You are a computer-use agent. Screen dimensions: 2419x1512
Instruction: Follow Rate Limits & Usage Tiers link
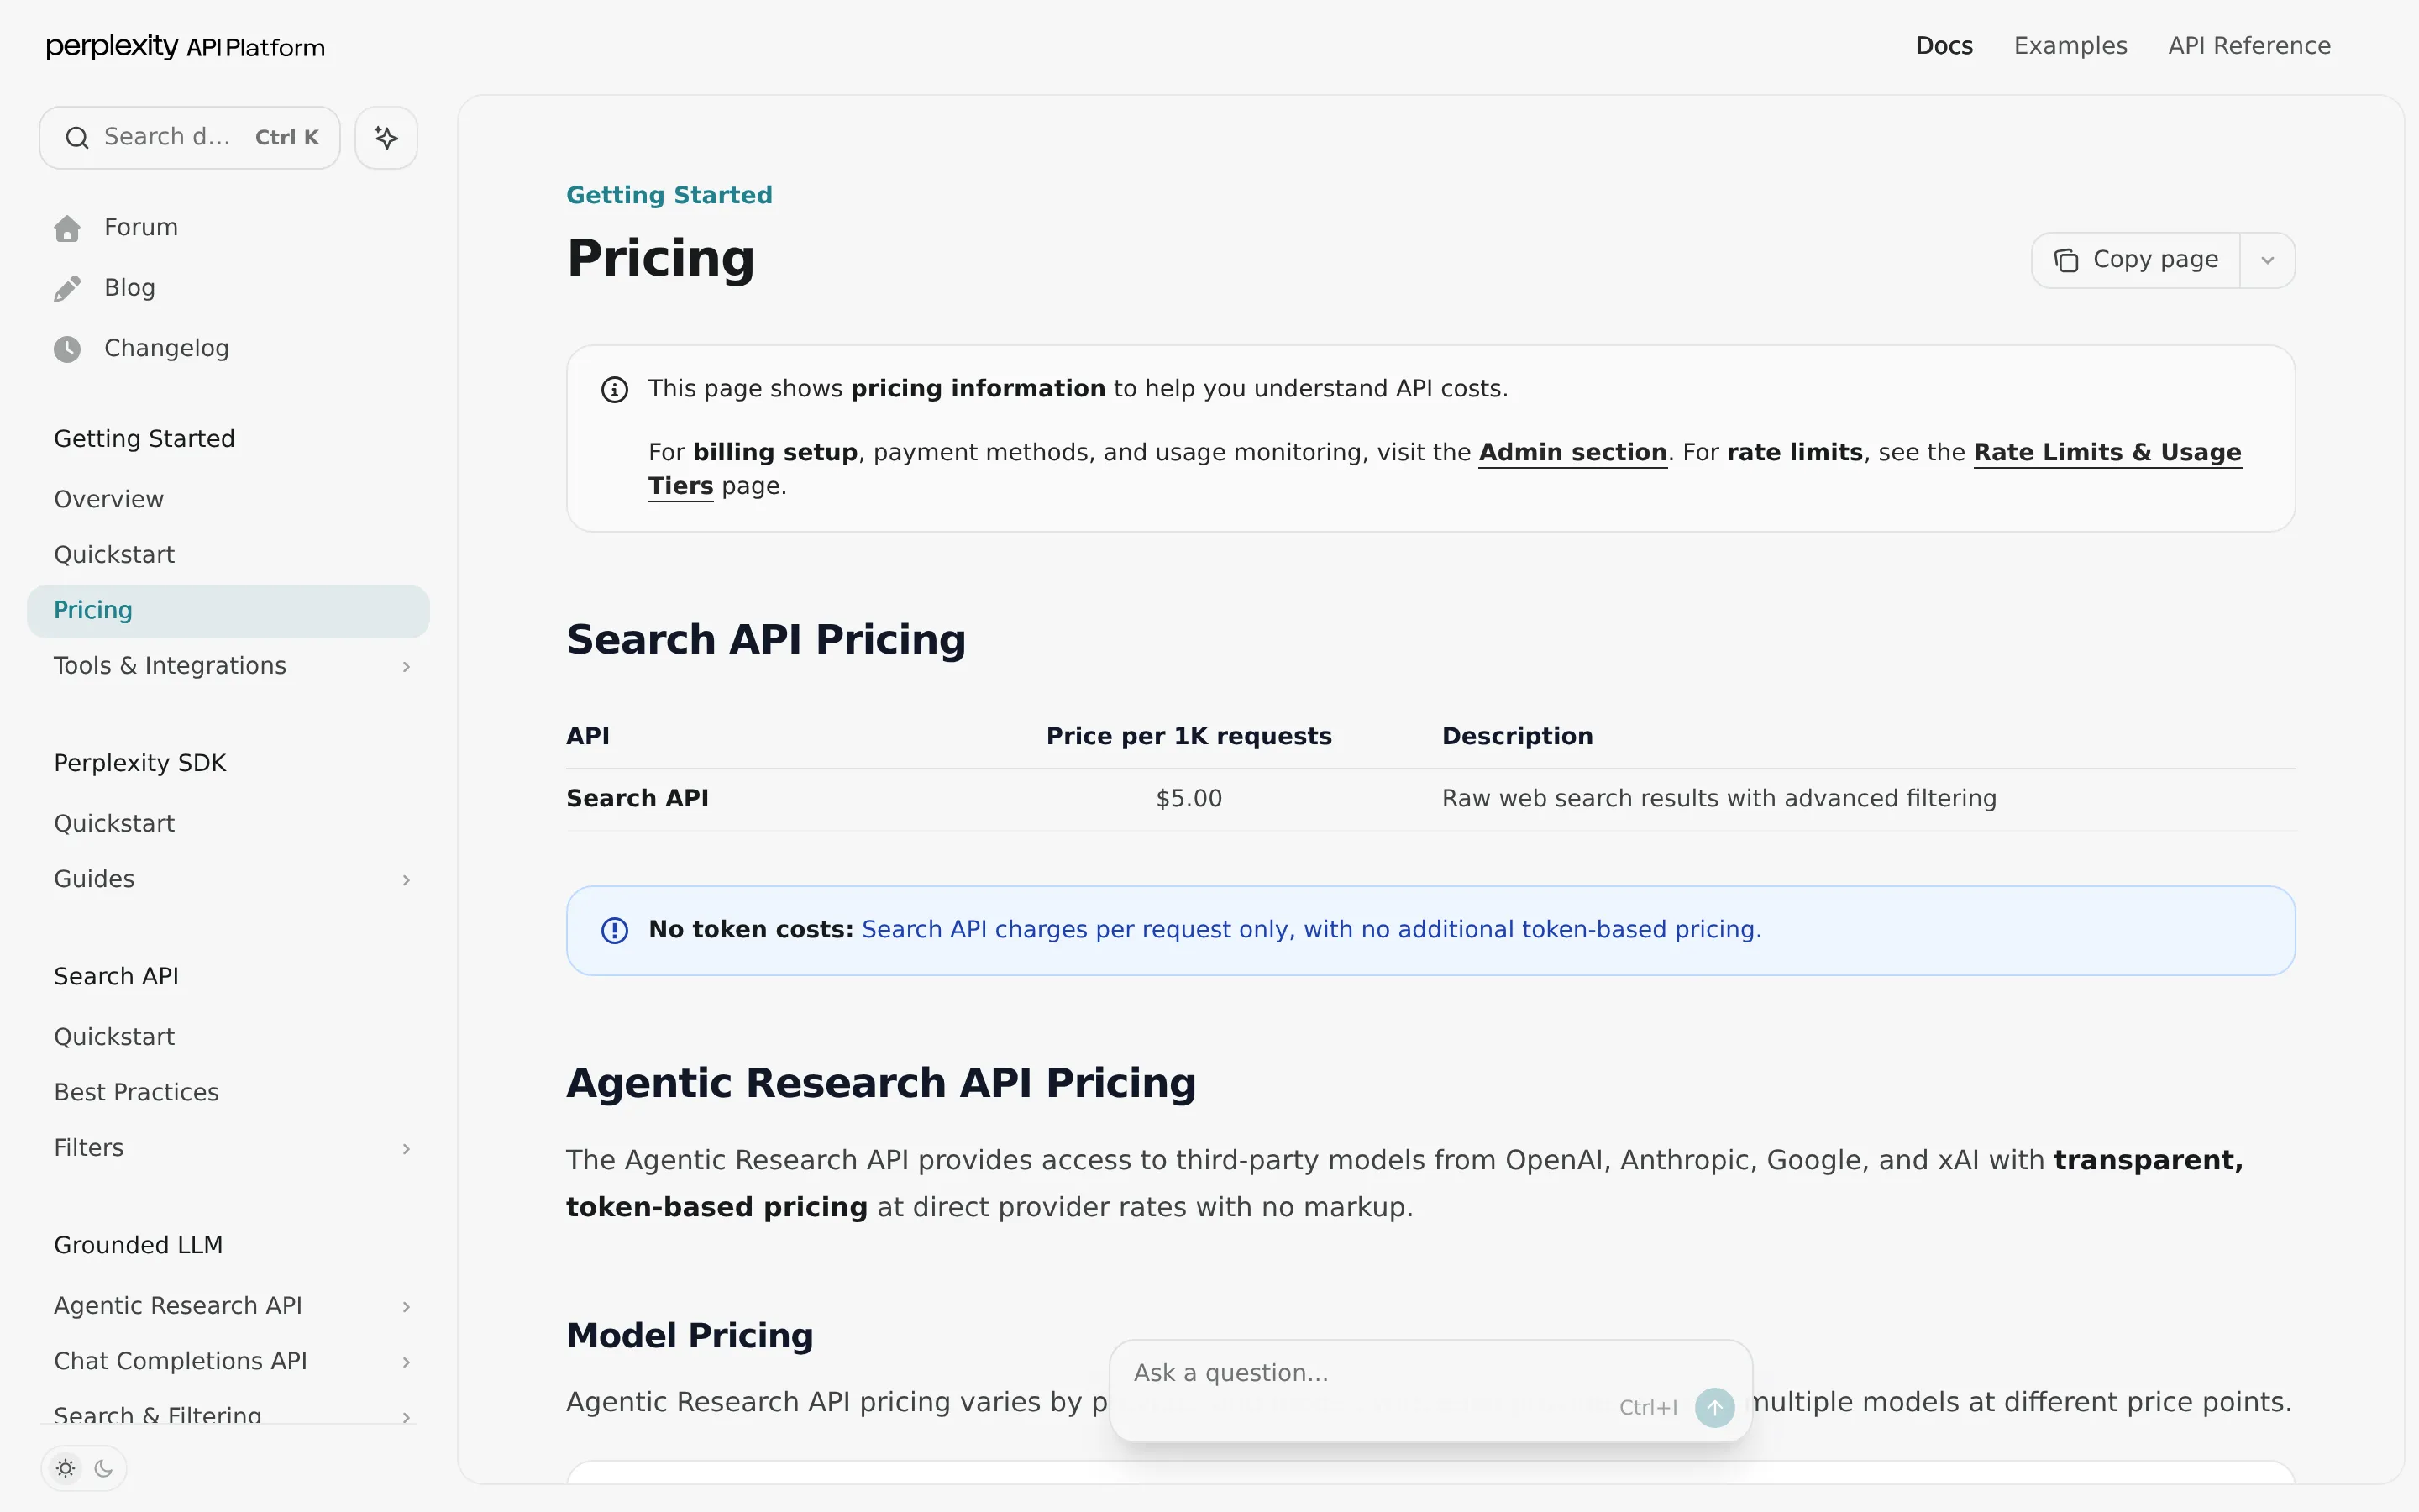(2107, 452)
